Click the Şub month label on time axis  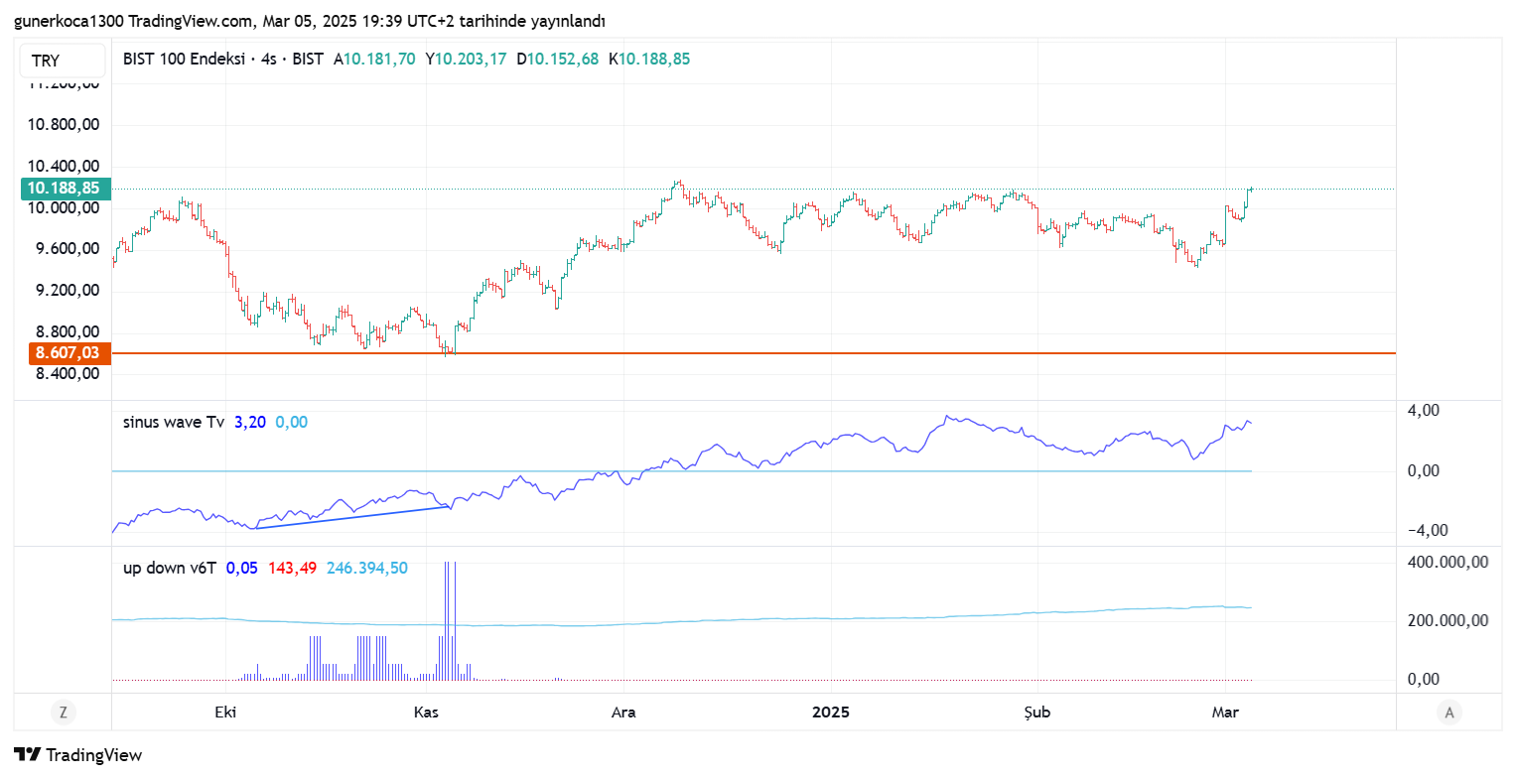click(x=1037, y=713)
